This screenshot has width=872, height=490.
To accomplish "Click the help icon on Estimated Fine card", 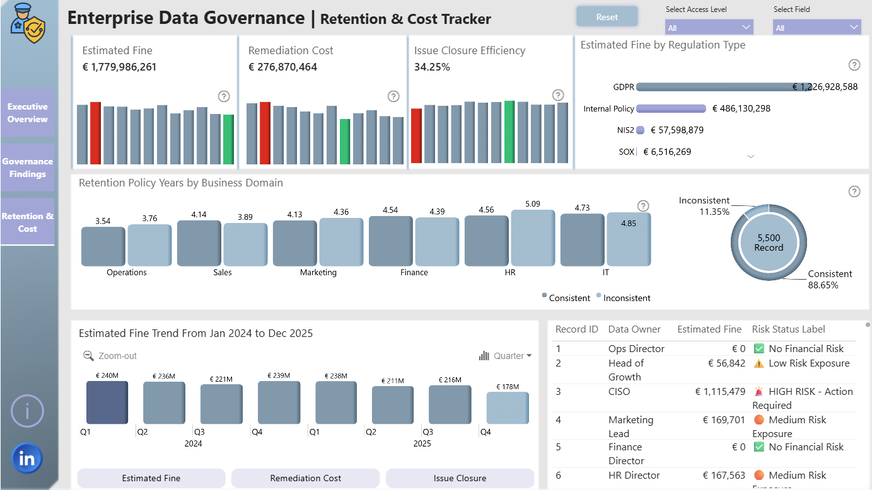I will 224,96.
